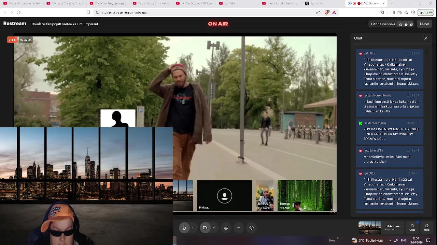Select the Tontsa guest tile
Screen dimensions: 437x245
coord(305,196)
